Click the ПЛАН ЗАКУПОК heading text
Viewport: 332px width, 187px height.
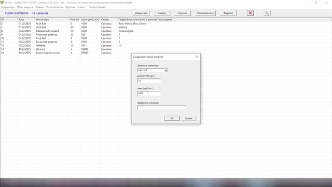17,13
